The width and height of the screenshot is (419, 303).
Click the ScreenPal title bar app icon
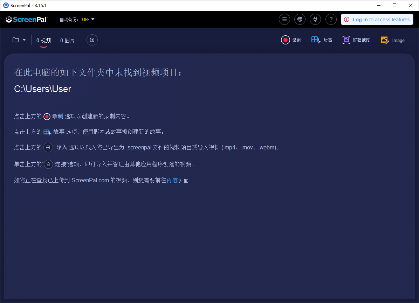point(6,5)
